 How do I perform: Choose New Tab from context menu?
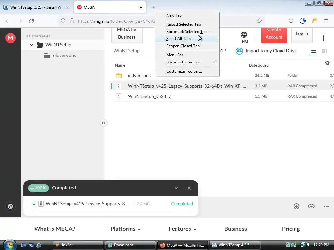click(x=187, y=15)
